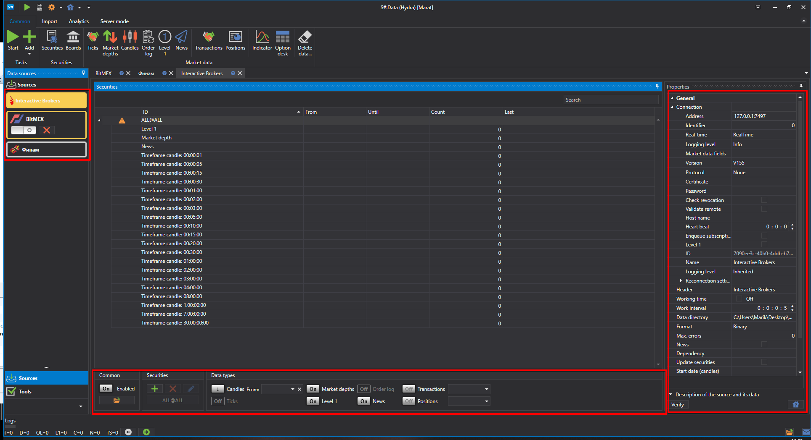Expand Reconnection settings
This screenshot has height=440, width=811.
(x=681, y=281)
